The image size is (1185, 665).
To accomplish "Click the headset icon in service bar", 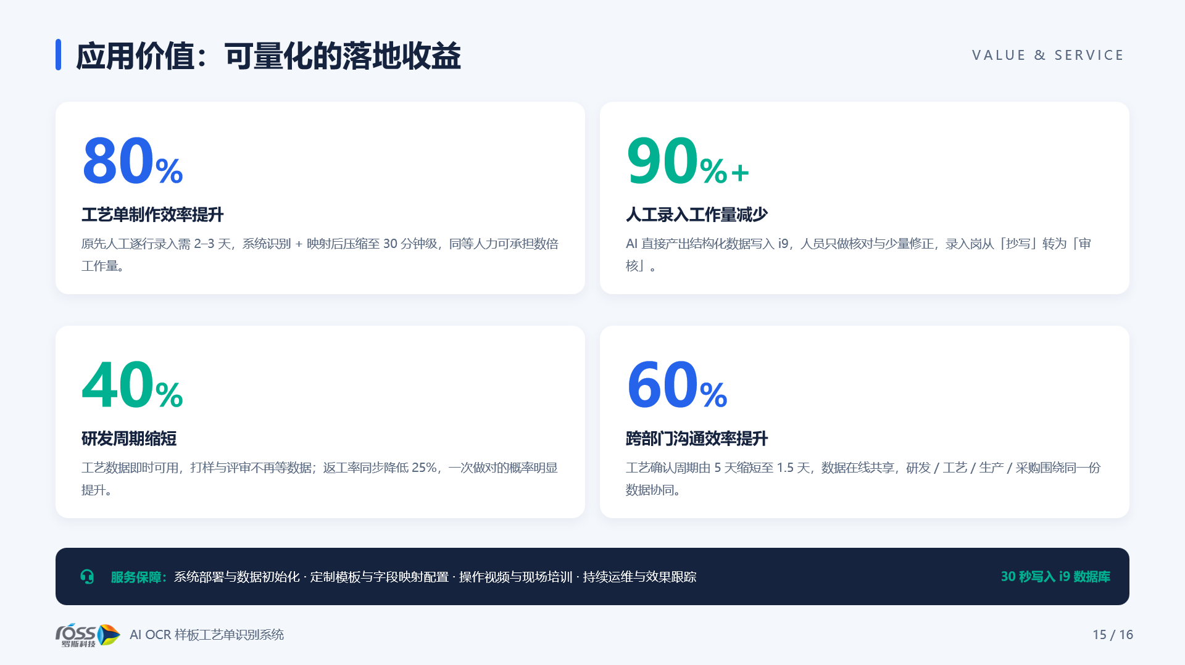I will (x=87, y=577).
